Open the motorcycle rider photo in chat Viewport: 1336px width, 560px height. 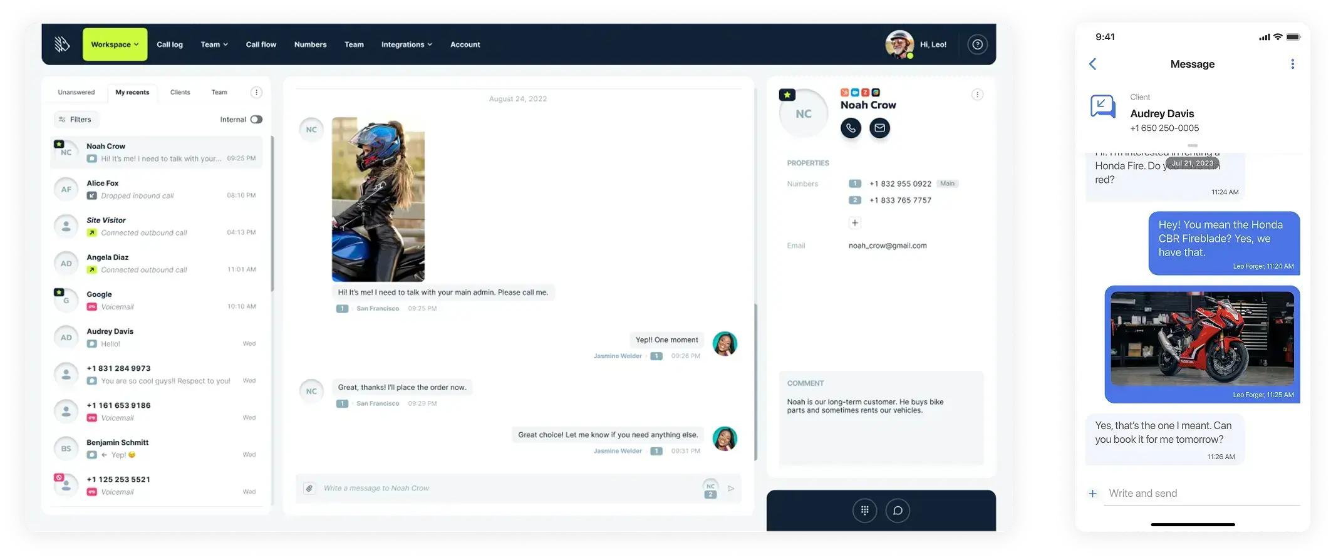[378, 199]
